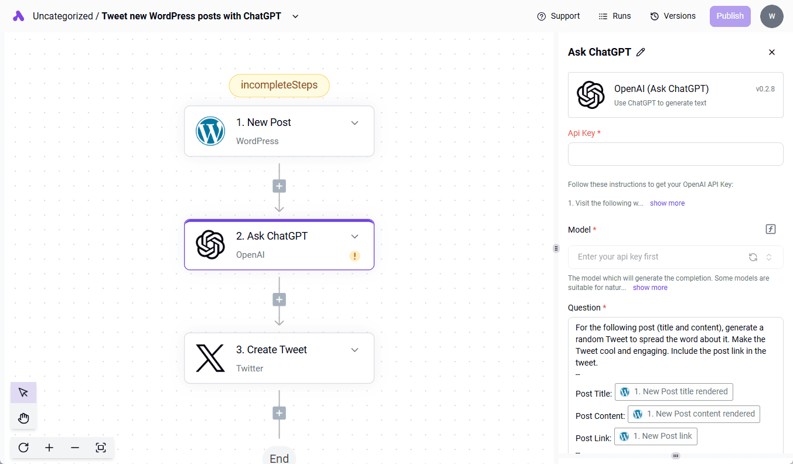
Task: Fit the flow to view
Action: pos(101,448)
